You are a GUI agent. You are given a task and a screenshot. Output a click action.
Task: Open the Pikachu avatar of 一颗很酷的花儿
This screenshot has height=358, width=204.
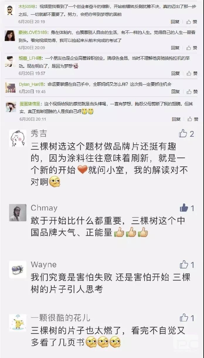pos(18,323)
